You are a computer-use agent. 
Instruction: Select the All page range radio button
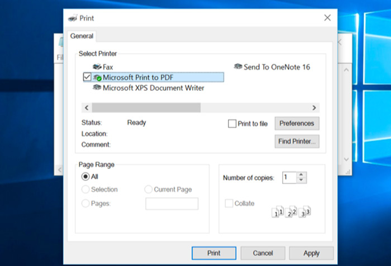[x=85, y=177]
